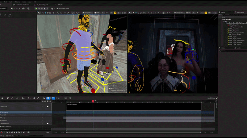Switch to SK_Changeling_Girl tab
247x138 pixels.
[41, 5]
